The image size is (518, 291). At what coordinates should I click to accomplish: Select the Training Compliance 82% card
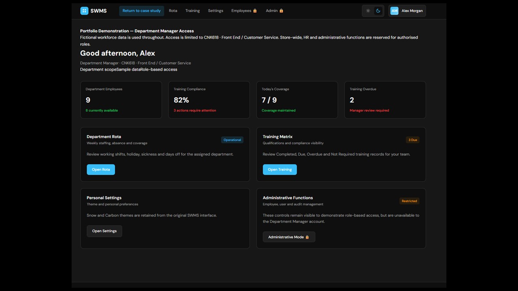(x=209, y=100)
